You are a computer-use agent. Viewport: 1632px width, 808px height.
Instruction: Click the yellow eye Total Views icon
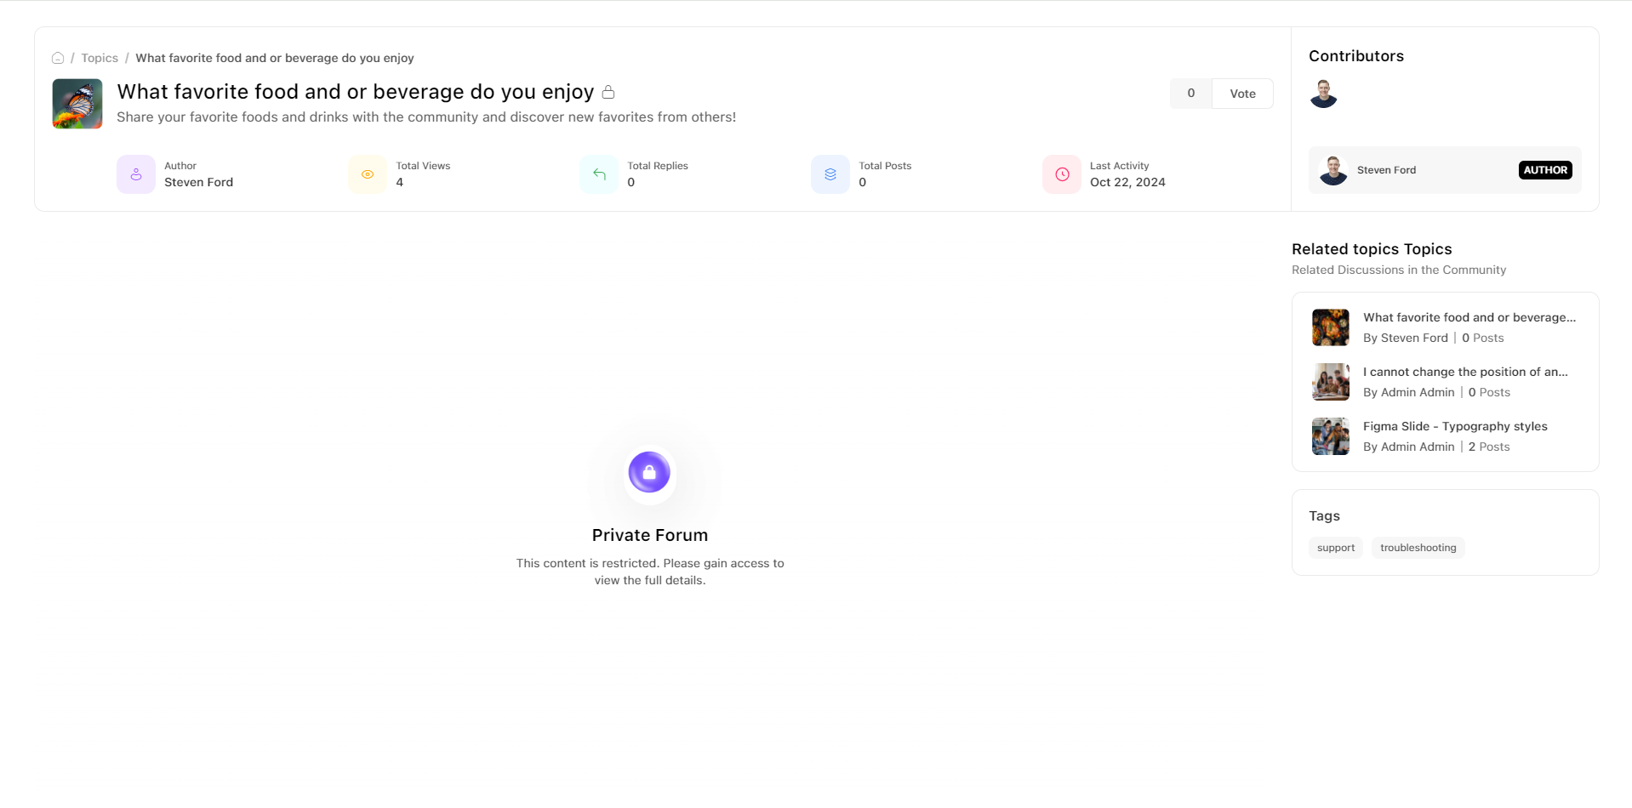click(368, 174)
